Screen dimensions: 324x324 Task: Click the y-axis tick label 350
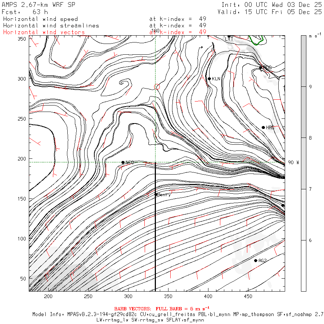coord(22,39)
